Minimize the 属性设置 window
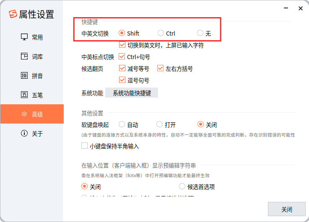The width and height of the screenshot is (309, 222). coord(286,8)
